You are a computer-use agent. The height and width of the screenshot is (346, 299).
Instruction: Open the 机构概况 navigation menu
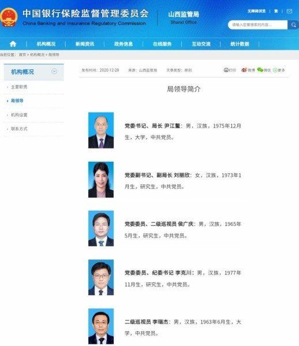(46, 44)
